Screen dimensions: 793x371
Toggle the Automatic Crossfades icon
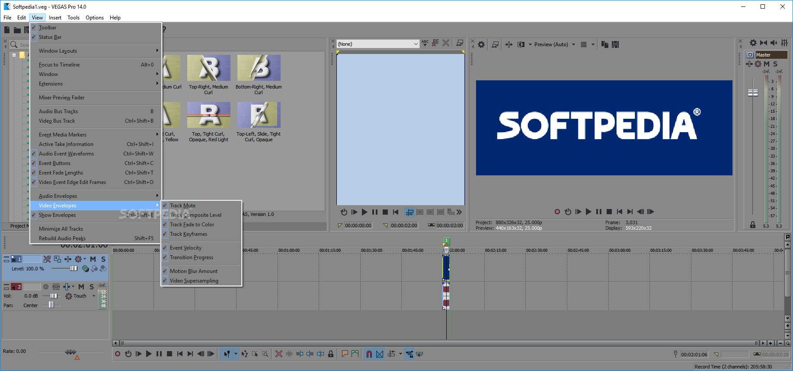coord(380,354)
